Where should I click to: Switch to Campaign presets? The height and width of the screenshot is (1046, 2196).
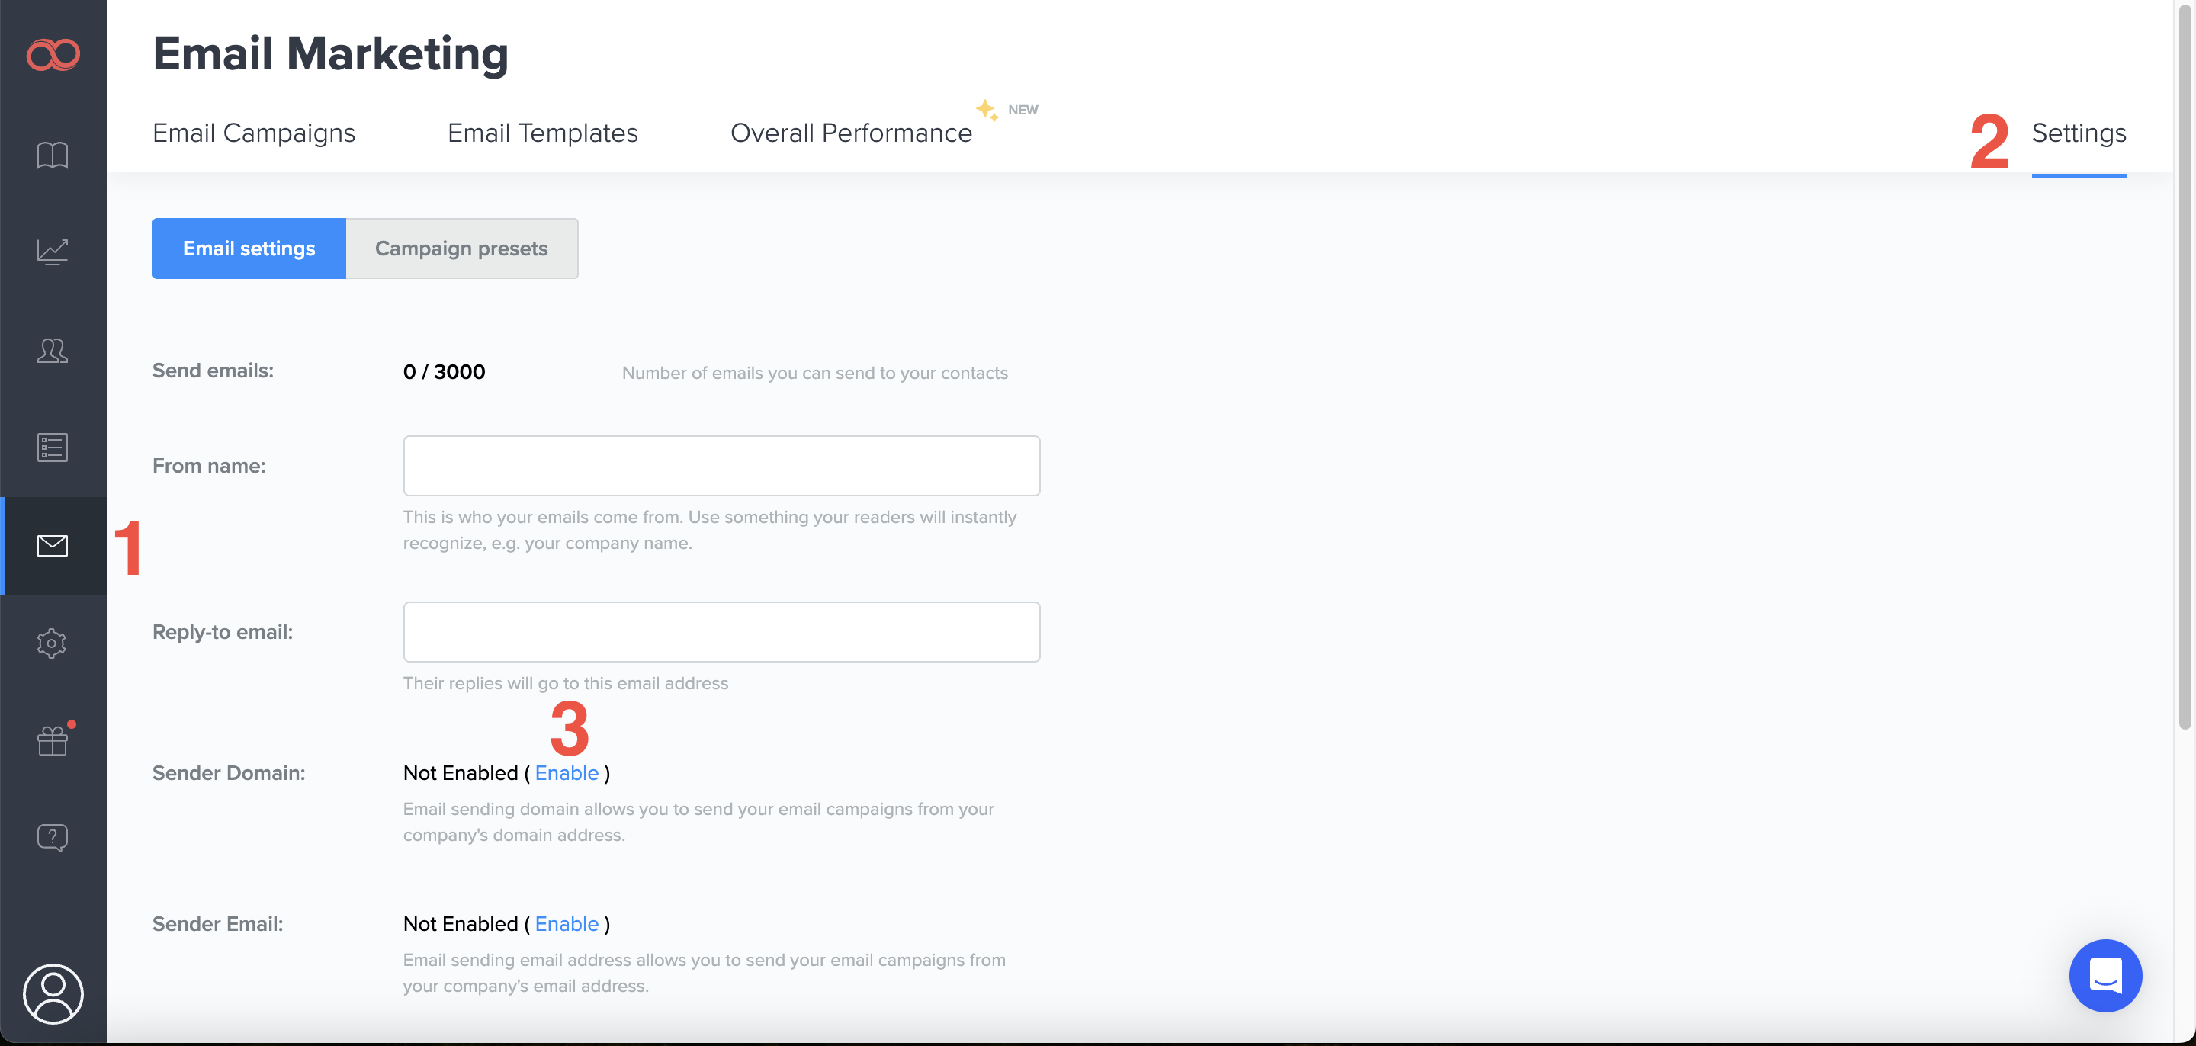point(461,248)
